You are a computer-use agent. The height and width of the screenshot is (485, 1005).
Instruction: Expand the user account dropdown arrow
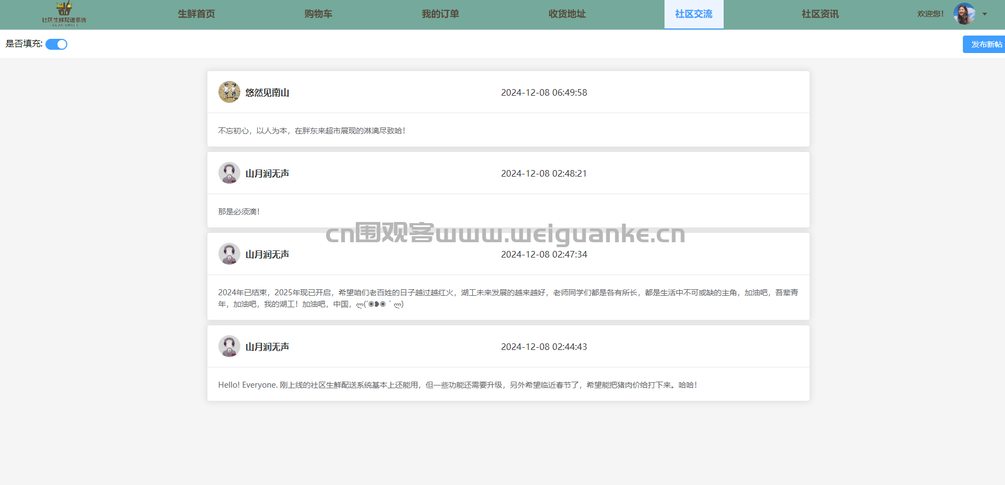coord(985,14)
